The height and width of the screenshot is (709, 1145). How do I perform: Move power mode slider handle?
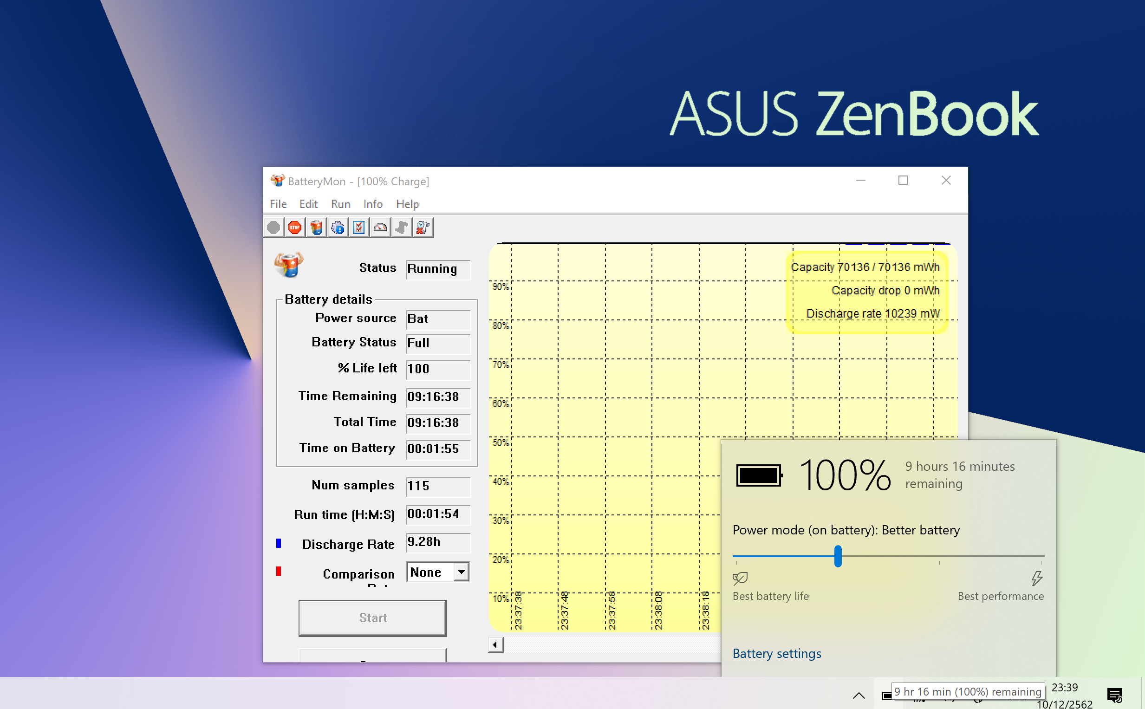point(838,556)
